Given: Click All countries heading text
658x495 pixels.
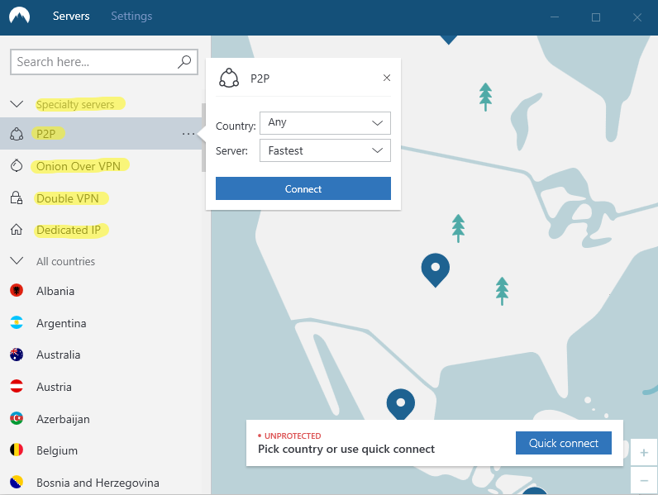Looking at the screenshot, I should 65,261.
